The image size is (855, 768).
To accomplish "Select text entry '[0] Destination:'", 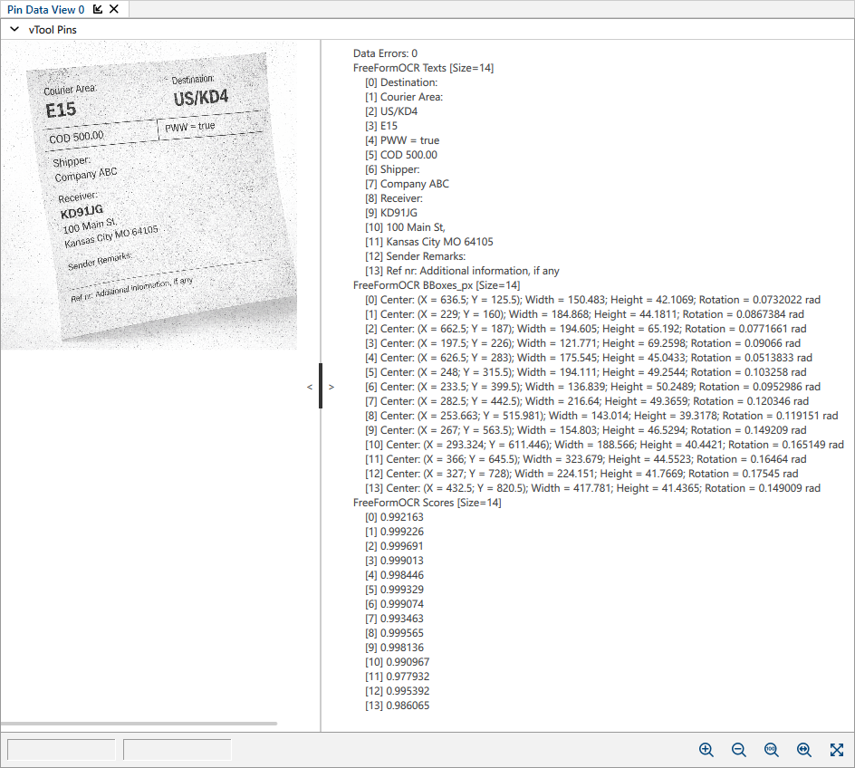I will pos(401,82).
